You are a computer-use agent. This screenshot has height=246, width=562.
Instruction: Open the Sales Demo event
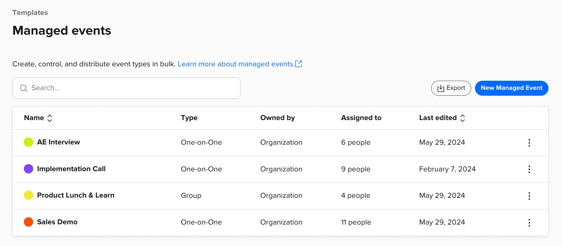(x=57, y=222)
